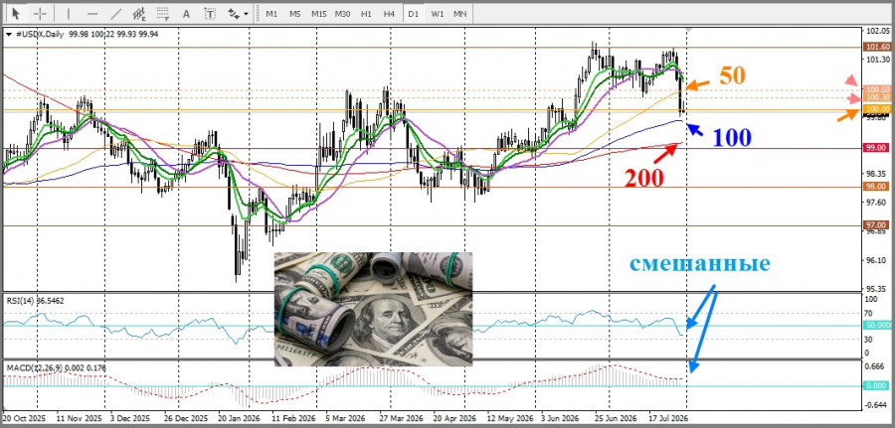Click the 17 Jul 2026 date label
The height and width of the screenshot is (428, 895).
pos(669,417)
